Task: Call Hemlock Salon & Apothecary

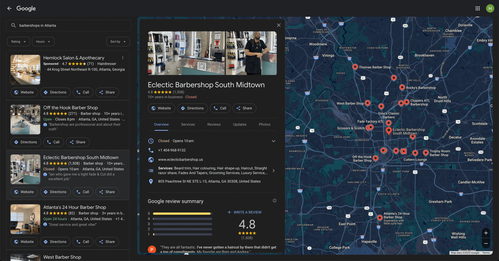Action: (x=83, y=92)
